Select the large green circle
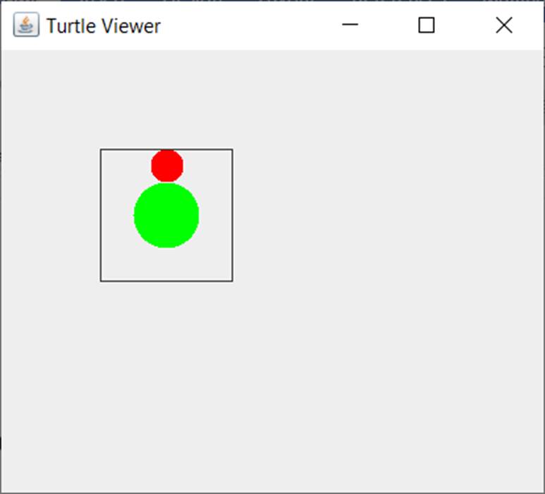 [166, 216]
